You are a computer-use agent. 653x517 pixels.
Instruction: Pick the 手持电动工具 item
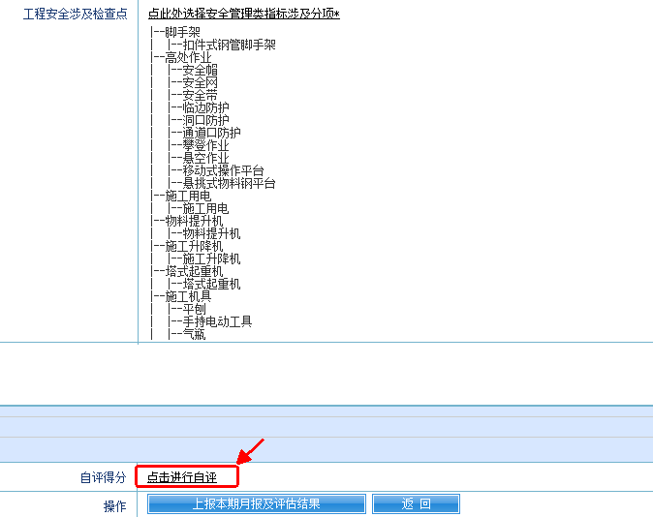click(x=217, y=321)
